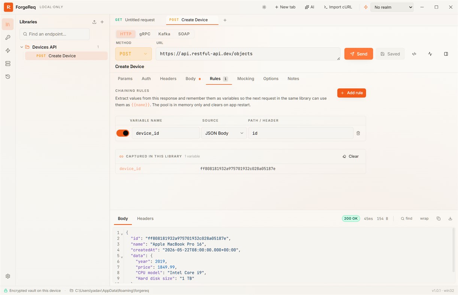Viewport: 458px width, 295px height.
Task: Collapse the data object at line 5
Action: (122, 256)
